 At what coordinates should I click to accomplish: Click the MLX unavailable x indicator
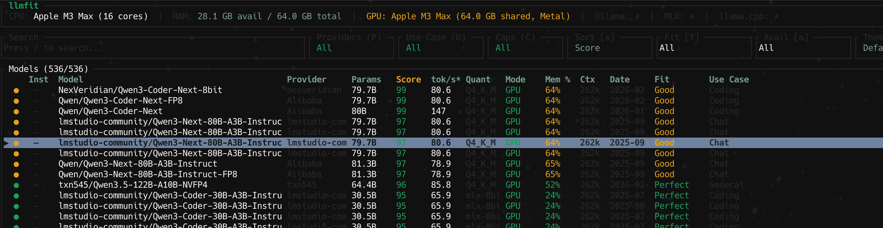(692, 17)
